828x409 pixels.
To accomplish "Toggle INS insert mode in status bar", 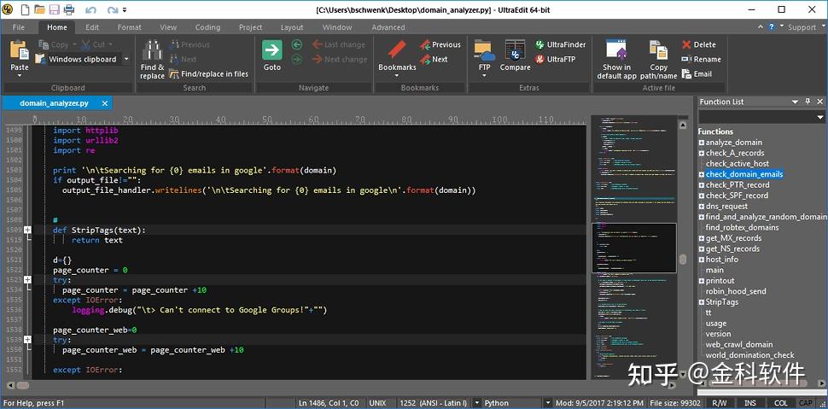I will coord(749,402).
